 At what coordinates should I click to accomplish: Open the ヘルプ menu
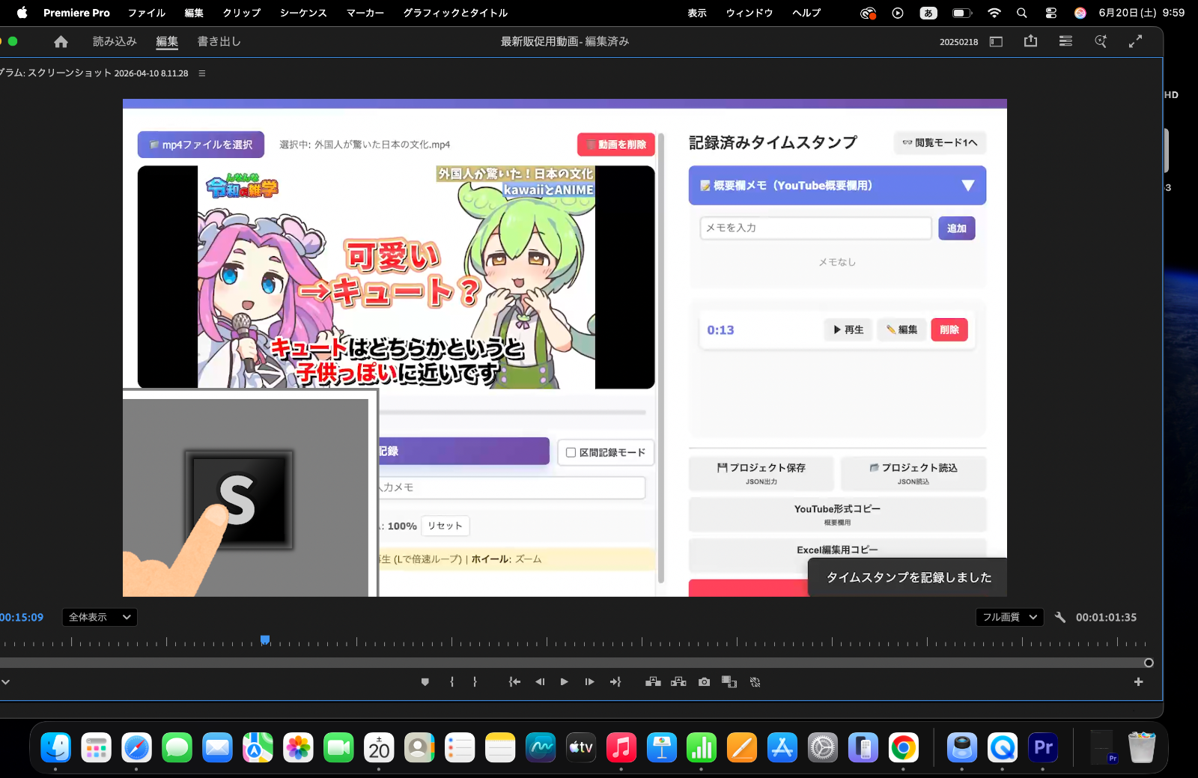click(806, 13)
